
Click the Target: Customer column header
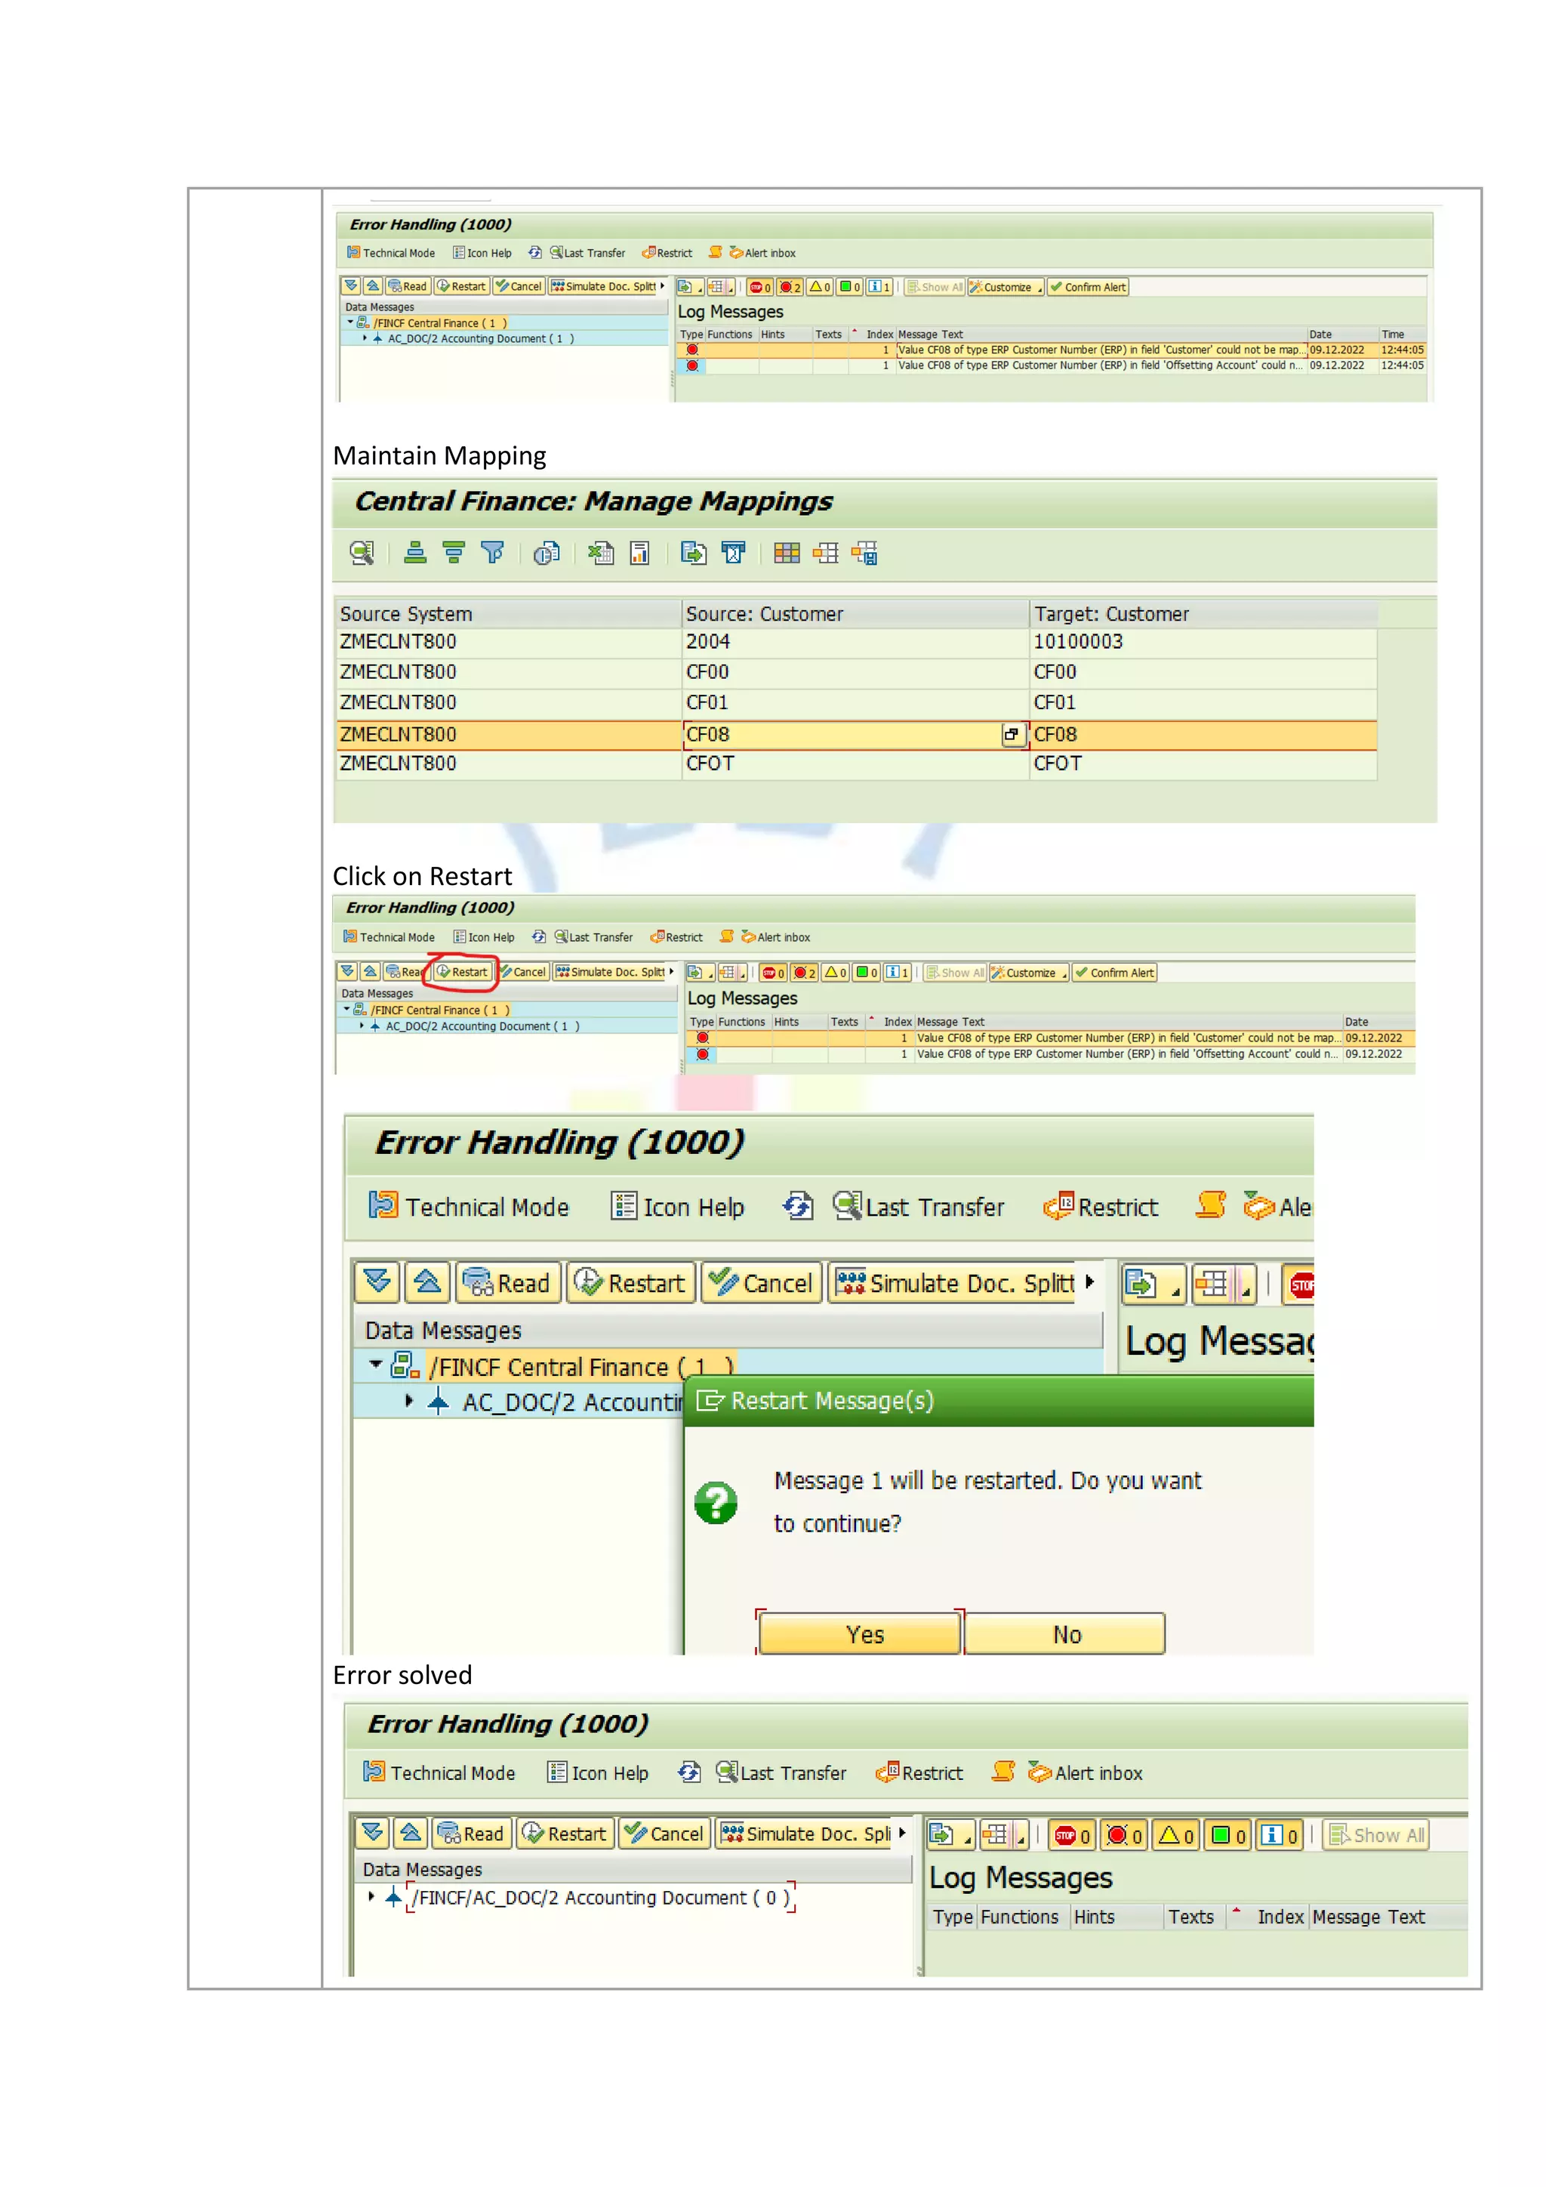(x=1204, y=613)
